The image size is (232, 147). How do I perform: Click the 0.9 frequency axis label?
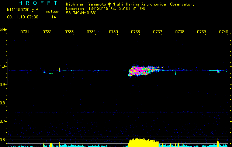[x=3, y=85]
